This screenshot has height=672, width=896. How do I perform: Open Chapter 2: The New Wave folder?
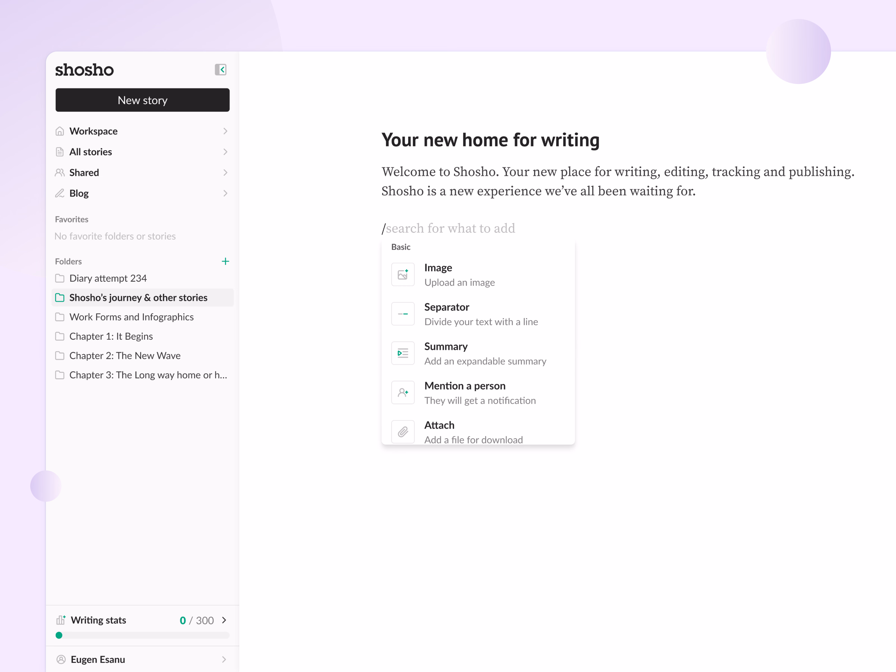[143, 356]
